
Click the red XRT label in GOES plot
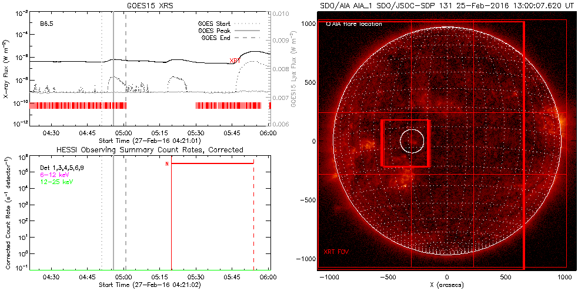pos(235,61)
